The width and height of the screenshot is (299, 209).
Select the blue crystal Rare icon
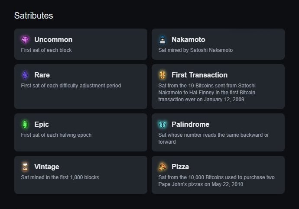click(25, 75)
